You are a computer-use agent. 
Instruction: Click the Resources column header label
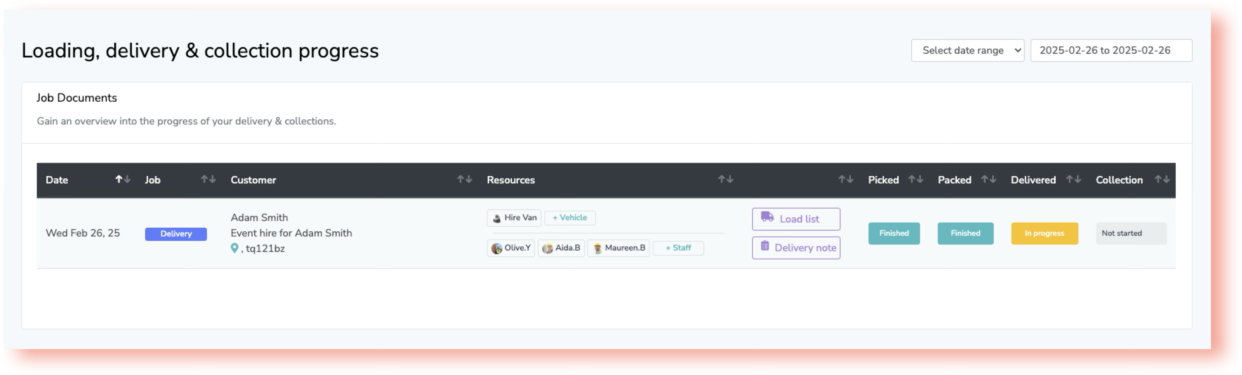click(x=511, y=180)
